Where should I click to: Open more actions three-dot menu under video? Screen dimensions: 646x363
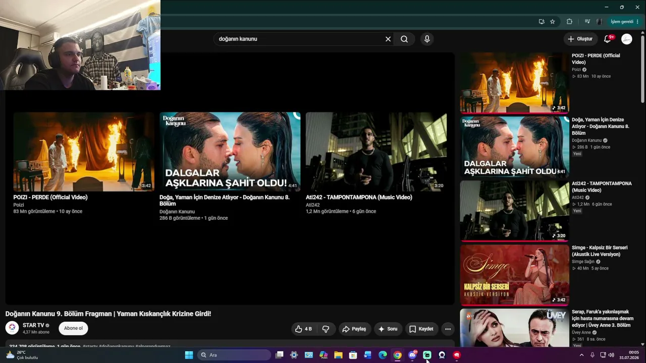pos(448,329)
